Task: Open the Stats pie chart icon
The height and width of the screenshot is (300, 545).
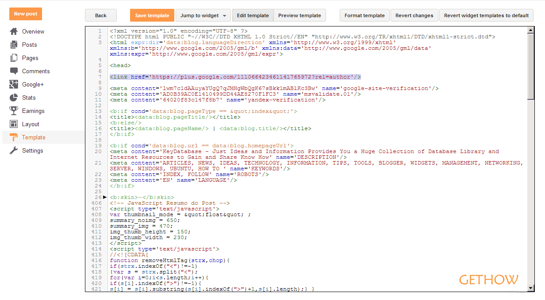Action: coord(14,97)
